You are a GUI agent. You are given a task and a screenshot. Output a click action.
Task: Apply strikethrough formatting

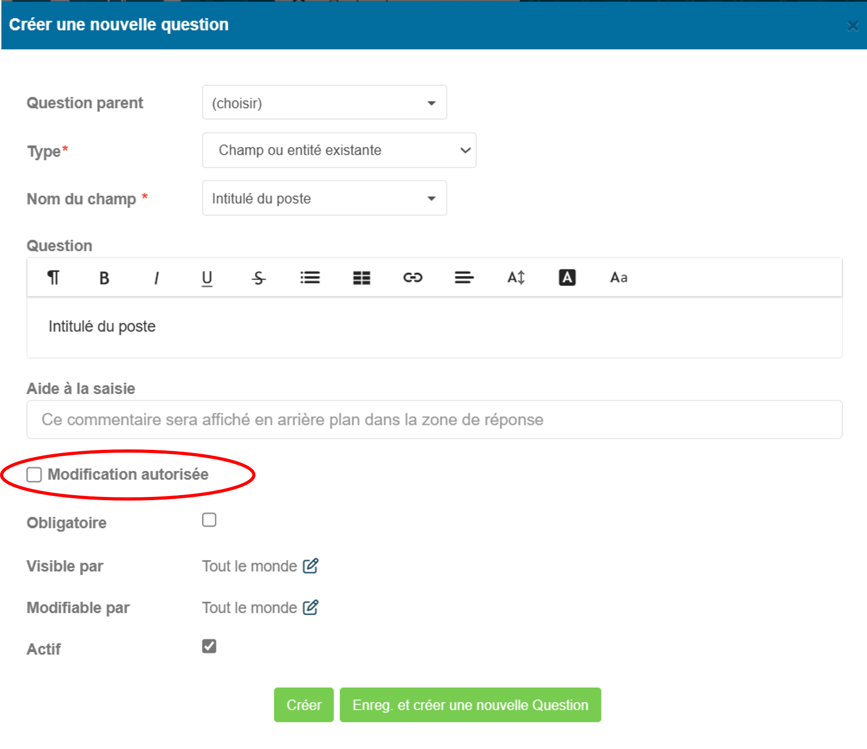tap(259, 278)
